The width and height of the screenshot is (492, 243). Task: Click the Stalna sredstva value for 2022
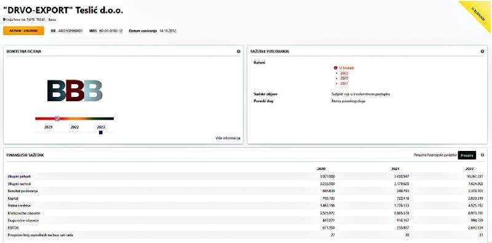coord(475,206)
